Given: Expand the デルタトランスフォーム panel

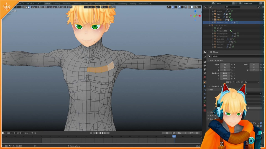Looking at the screenshot, I should pos(210,86).
